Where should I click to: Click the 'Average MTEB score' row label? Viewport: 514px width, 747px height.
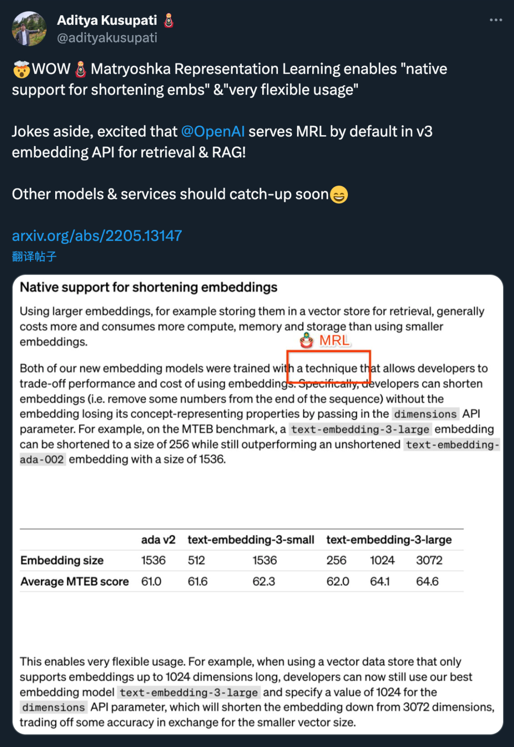pos(75,581)
